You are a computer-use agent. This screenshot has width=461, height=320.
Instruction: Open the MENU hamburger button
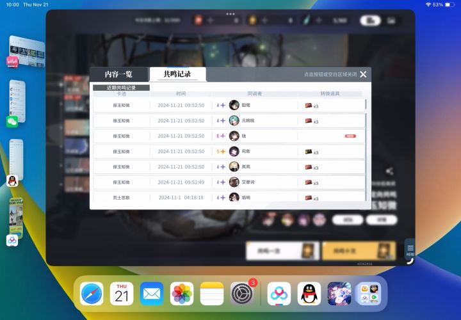pyautogui.click(x=410, y=250)
